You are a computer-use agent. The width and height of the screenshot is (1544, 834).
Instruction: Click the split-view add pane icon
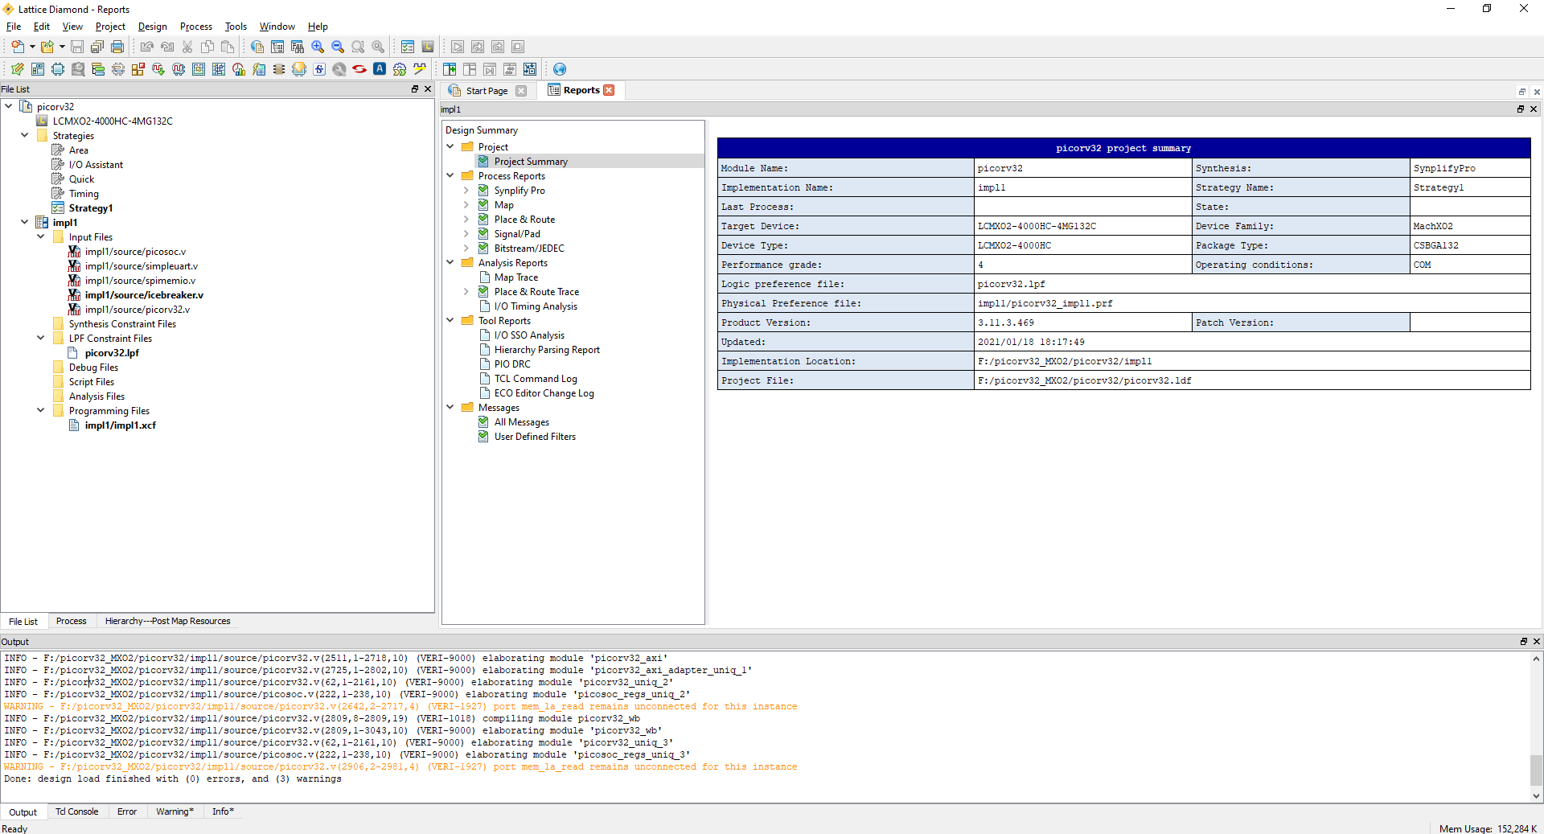[x=450, y=69]
